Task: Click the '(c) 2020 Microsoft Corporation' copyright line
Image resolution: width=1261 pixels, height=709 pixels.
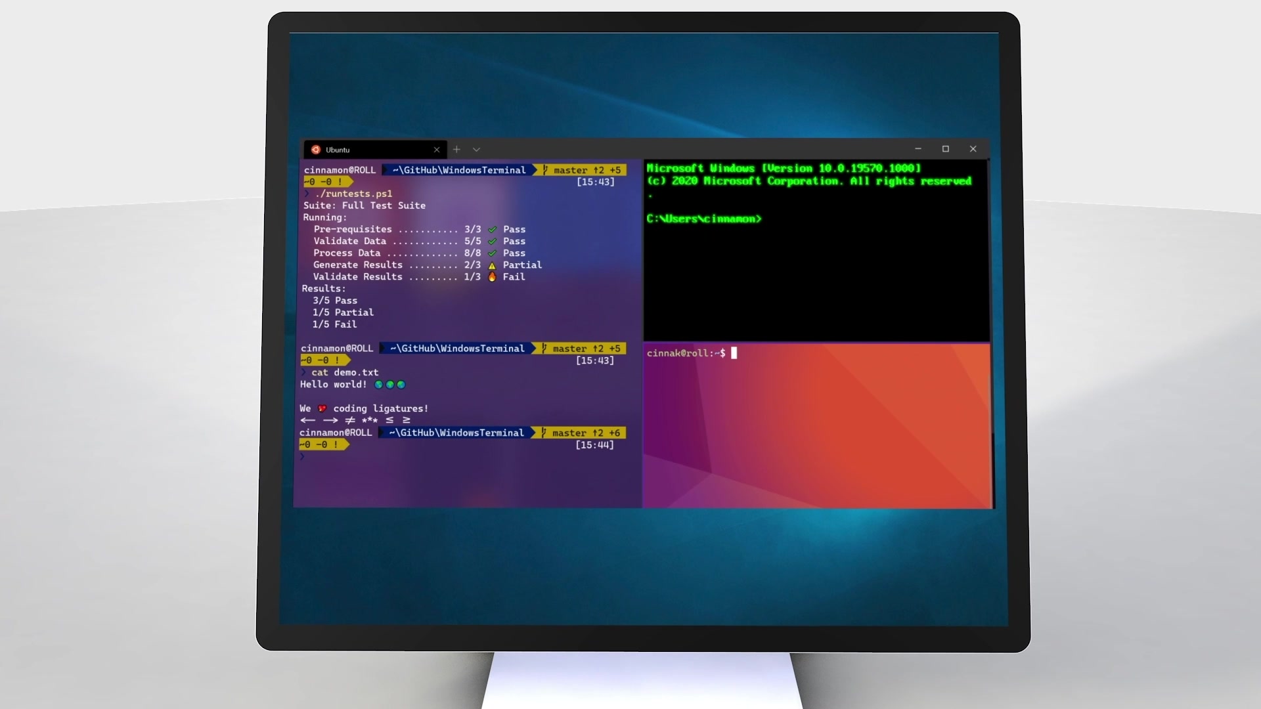Action: (x=809, y=181)
